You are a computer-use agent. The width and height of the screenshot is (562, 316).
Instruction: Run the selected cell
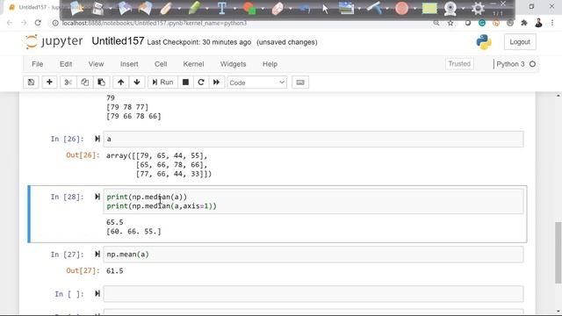point(162,83)
